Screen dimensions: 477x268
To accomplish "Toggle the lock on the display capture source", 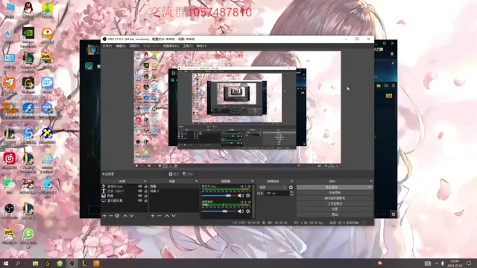I will click(146, 200).
